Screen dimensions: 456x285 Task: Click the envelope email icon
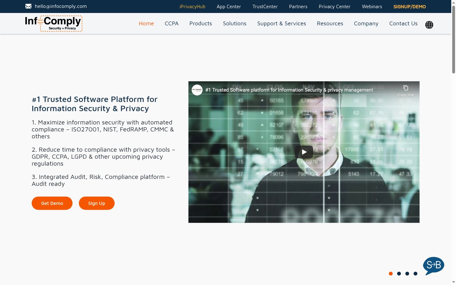[x=28, y=6]
